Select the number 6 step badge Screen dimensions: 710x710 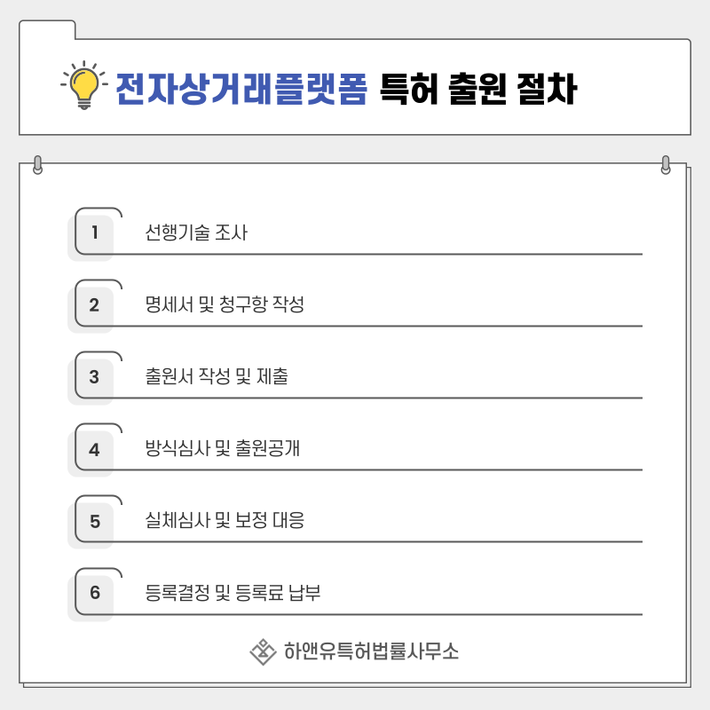point(94,593)
